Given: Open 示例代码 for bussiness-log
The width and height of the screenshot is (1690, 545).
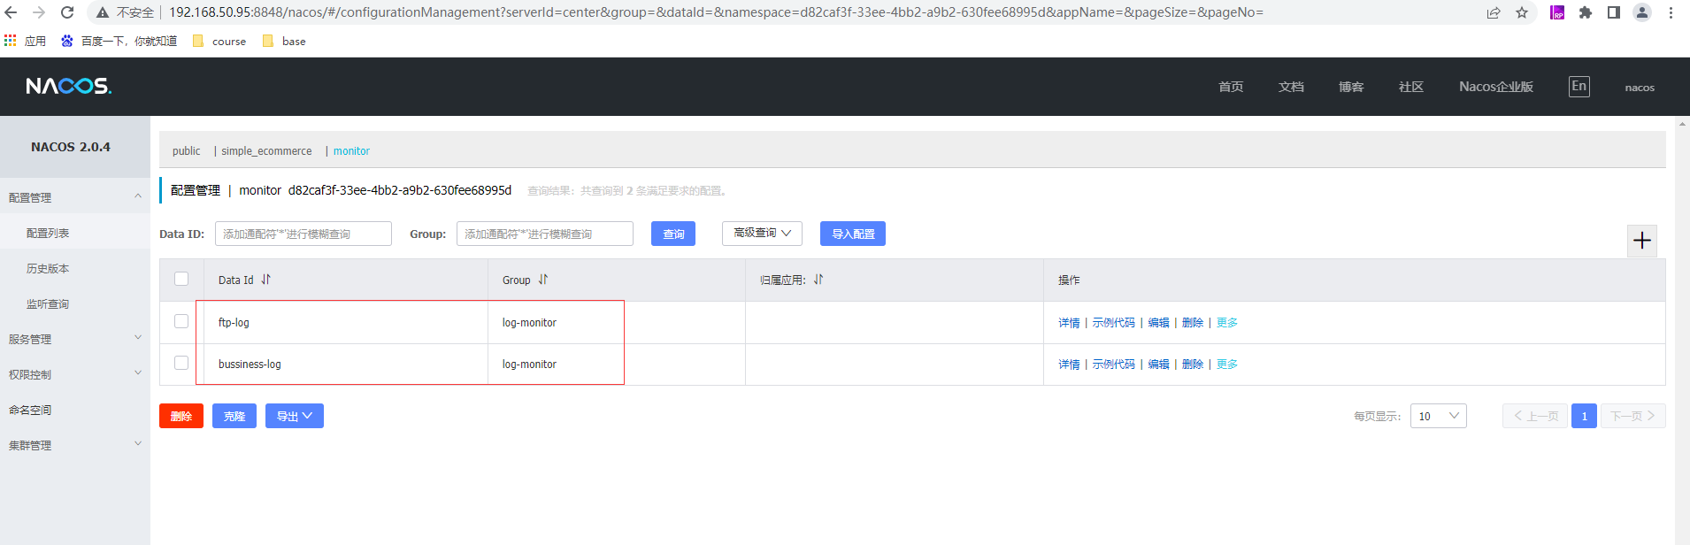Looking at the screenshot, I should pyautogui.click(x=1113, y=365).
